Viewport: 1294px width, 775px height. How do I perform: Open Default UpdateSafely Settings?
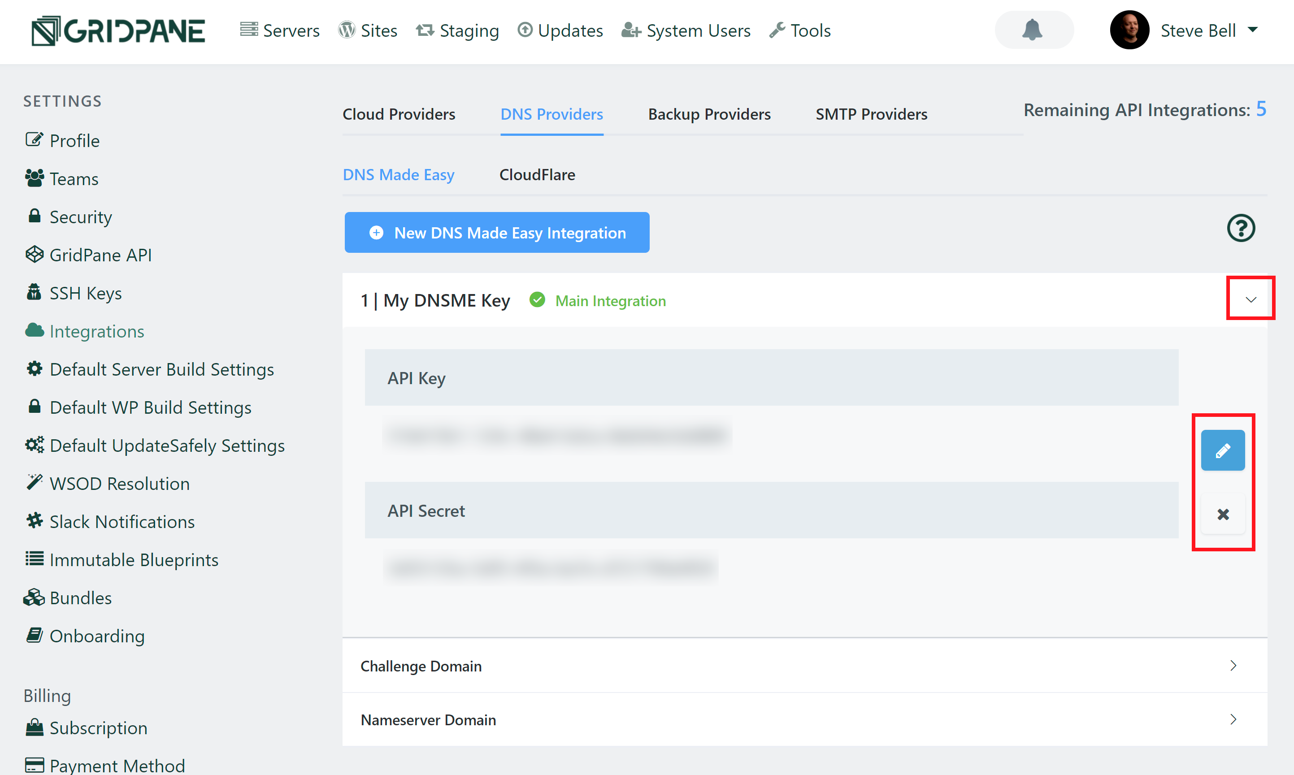tap(155, 446)
